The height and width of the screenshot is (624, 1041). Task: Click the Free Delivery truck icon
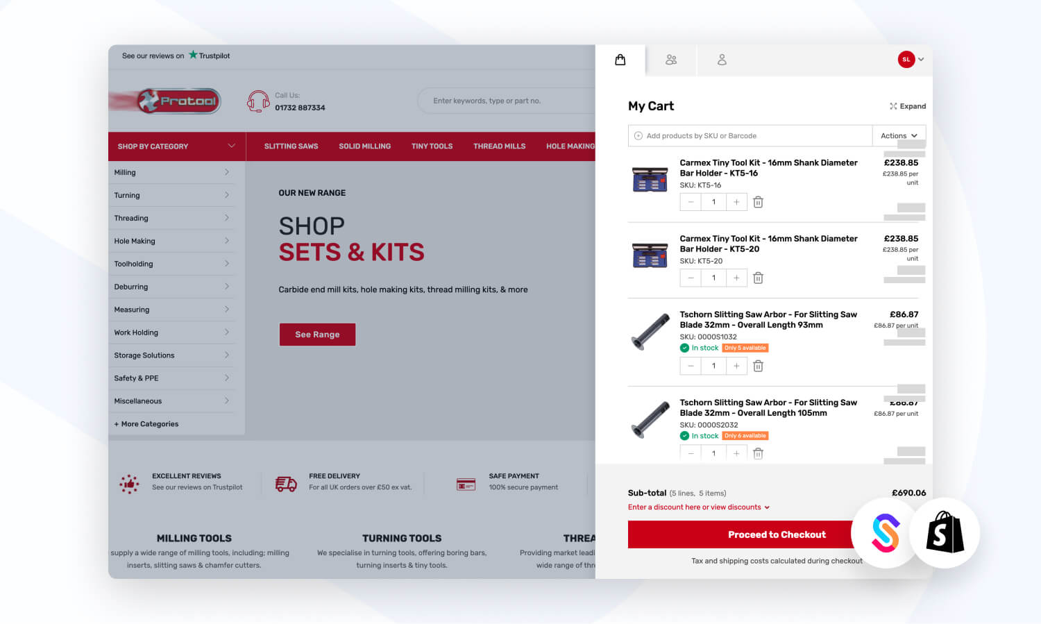[x=286, y=484]
